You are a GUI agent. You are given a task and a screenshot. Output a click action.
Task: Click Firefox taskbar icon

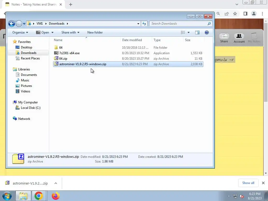pyautogui.click(x=56, y=196)
